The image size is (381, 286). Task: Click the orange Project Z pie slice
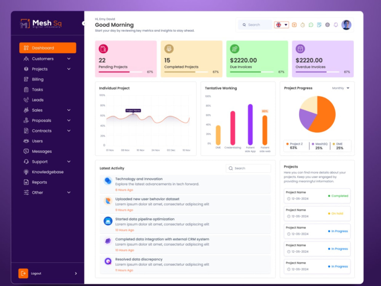[x=324, y=114]
